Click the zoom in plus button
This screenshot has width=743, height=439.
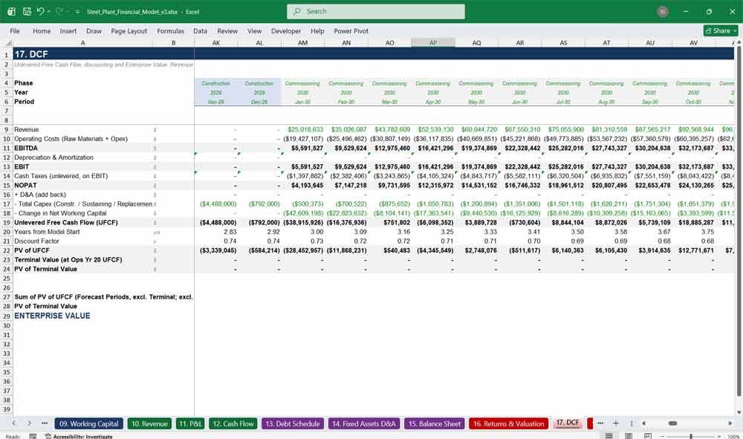(x=719, y=436)
